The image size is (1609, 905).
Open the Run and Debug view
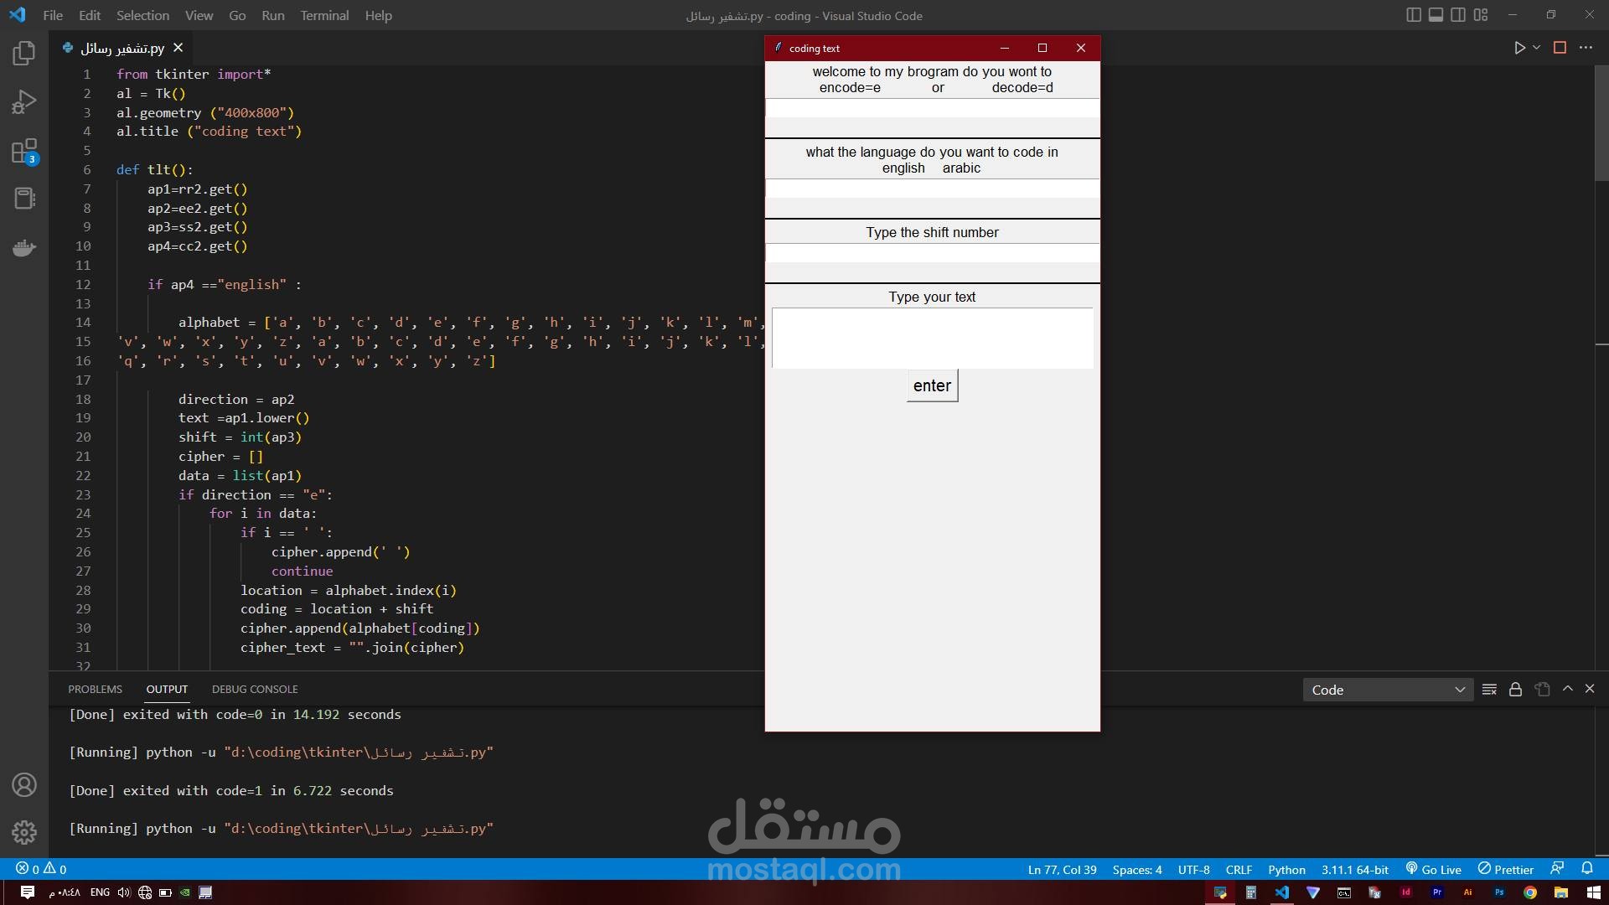pos(24,102)
